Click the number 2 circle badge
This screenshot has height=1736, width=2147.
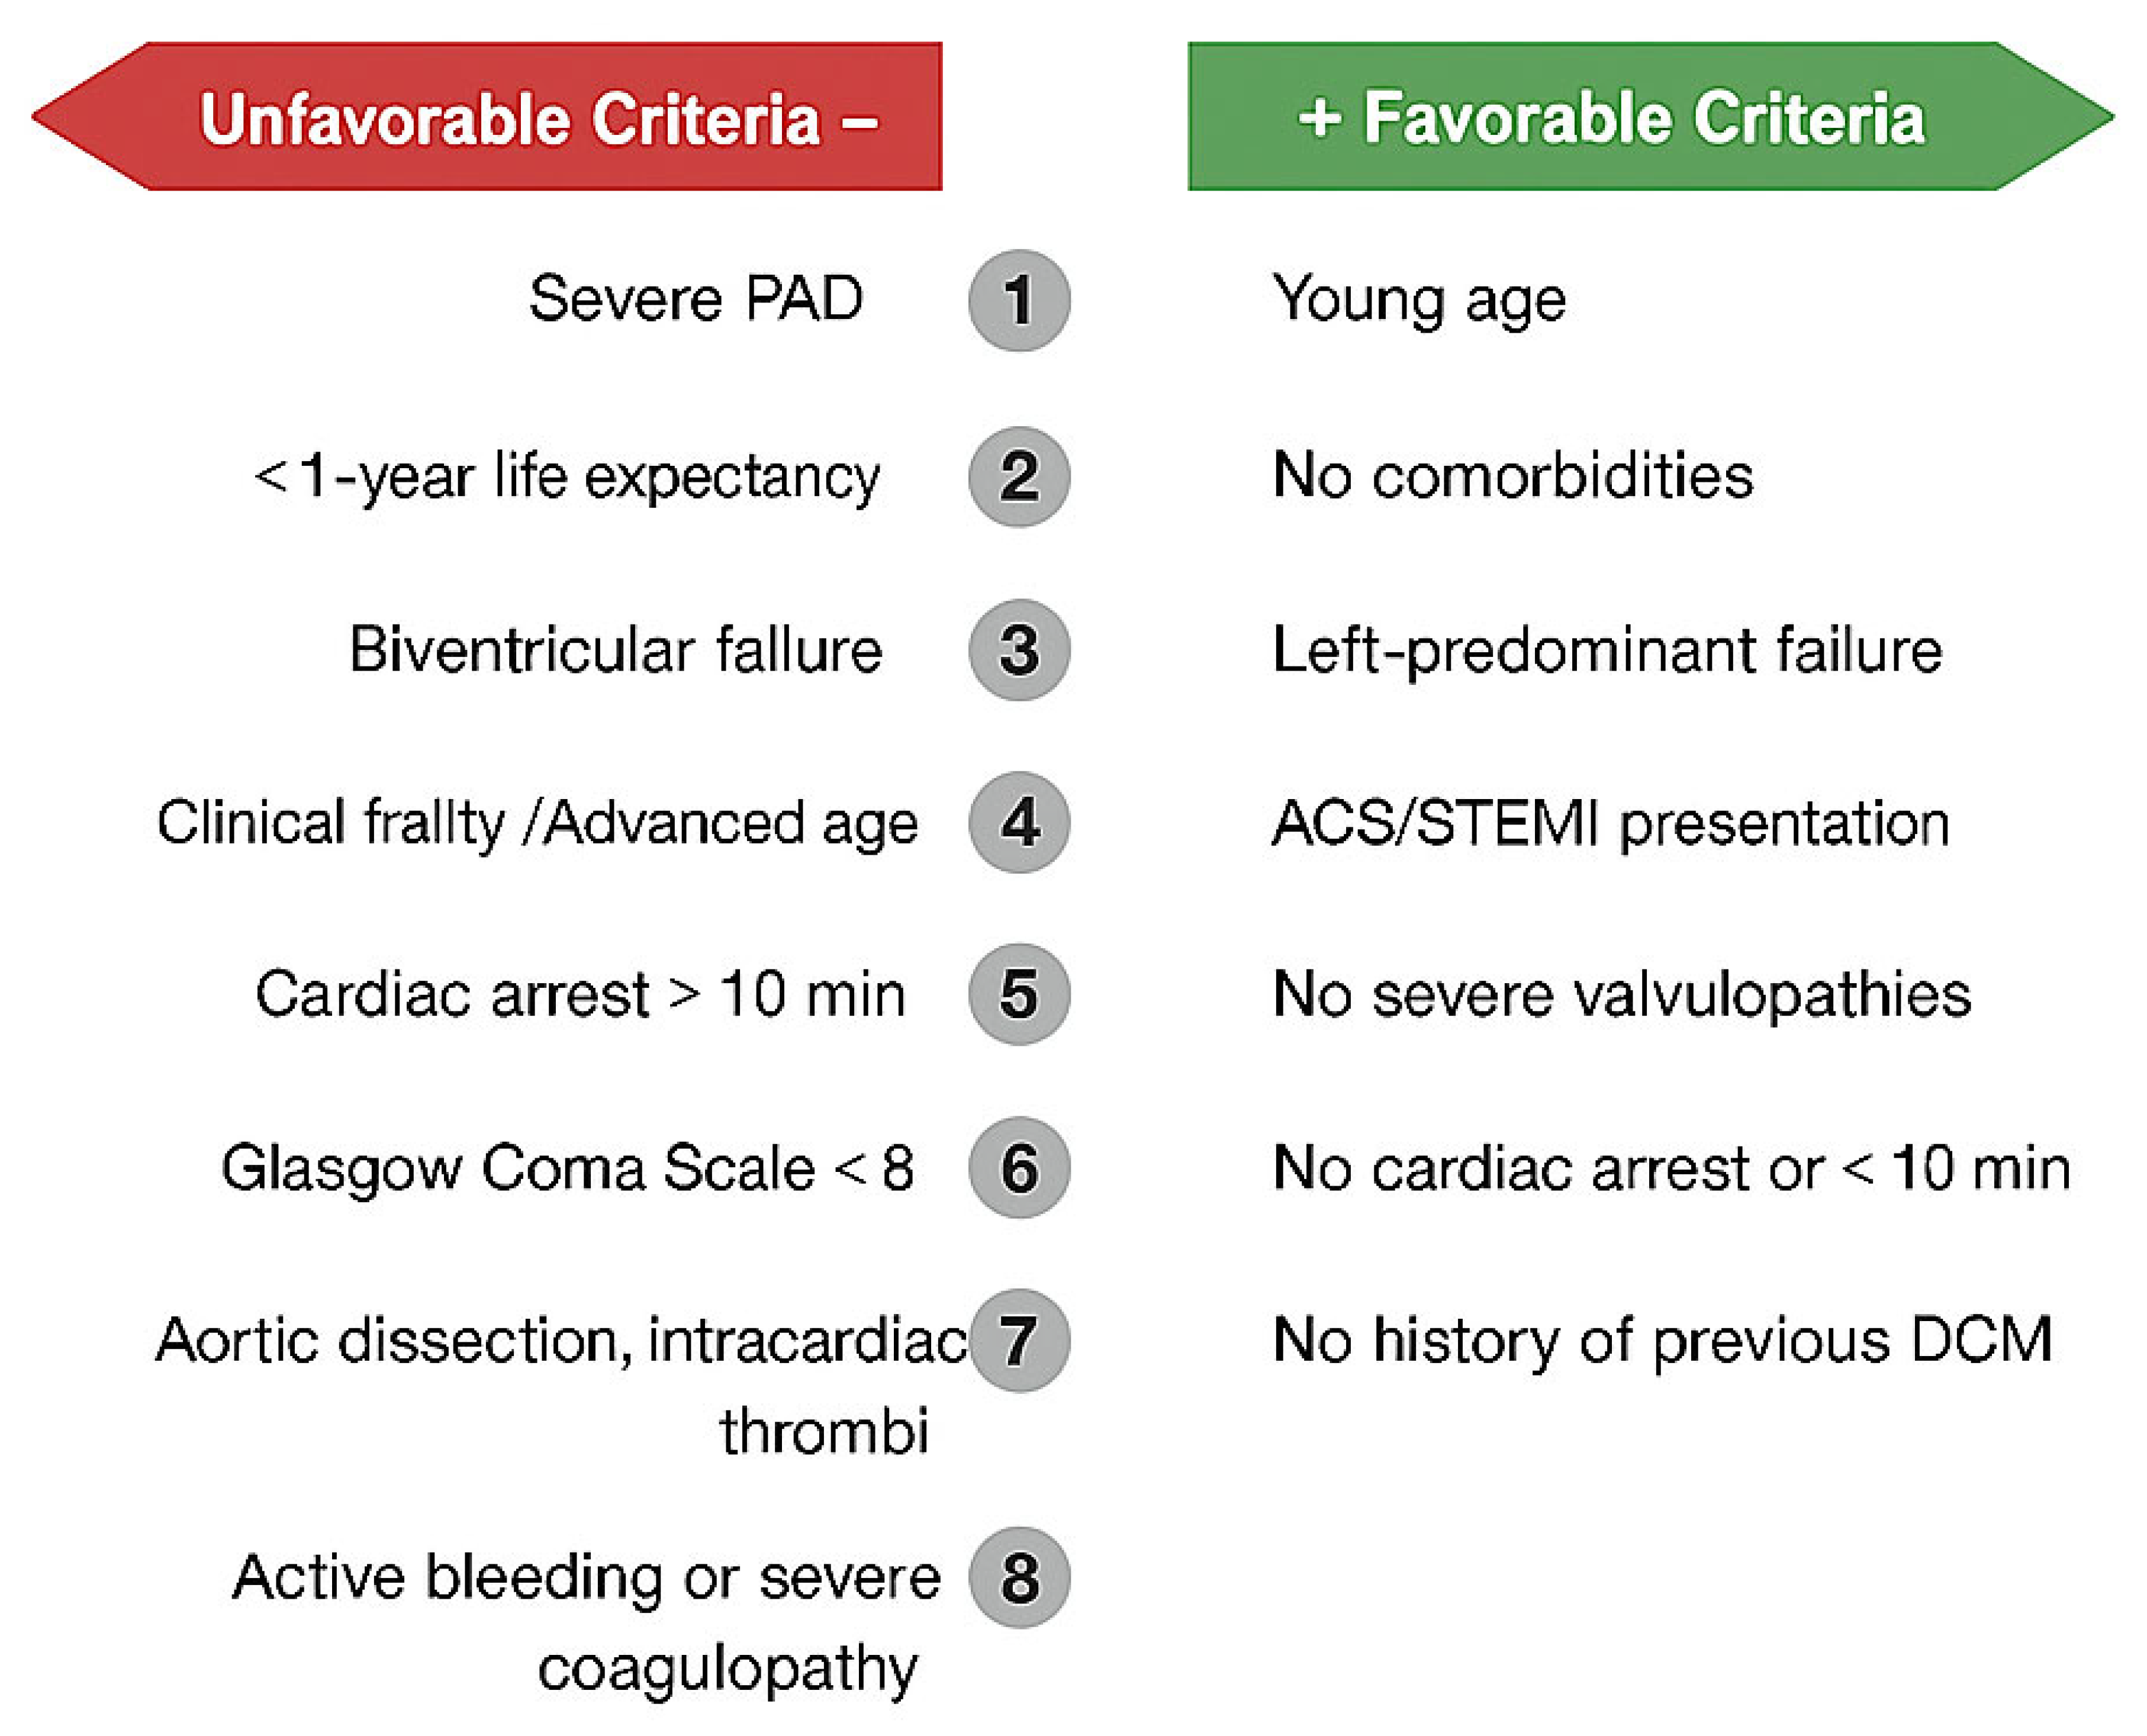(x=1018, y=476)
